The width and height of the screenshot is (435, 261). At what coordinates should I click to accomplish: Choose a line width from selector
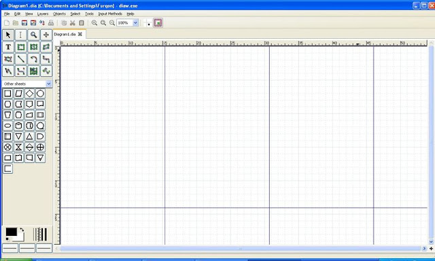(x=41, y=234)
